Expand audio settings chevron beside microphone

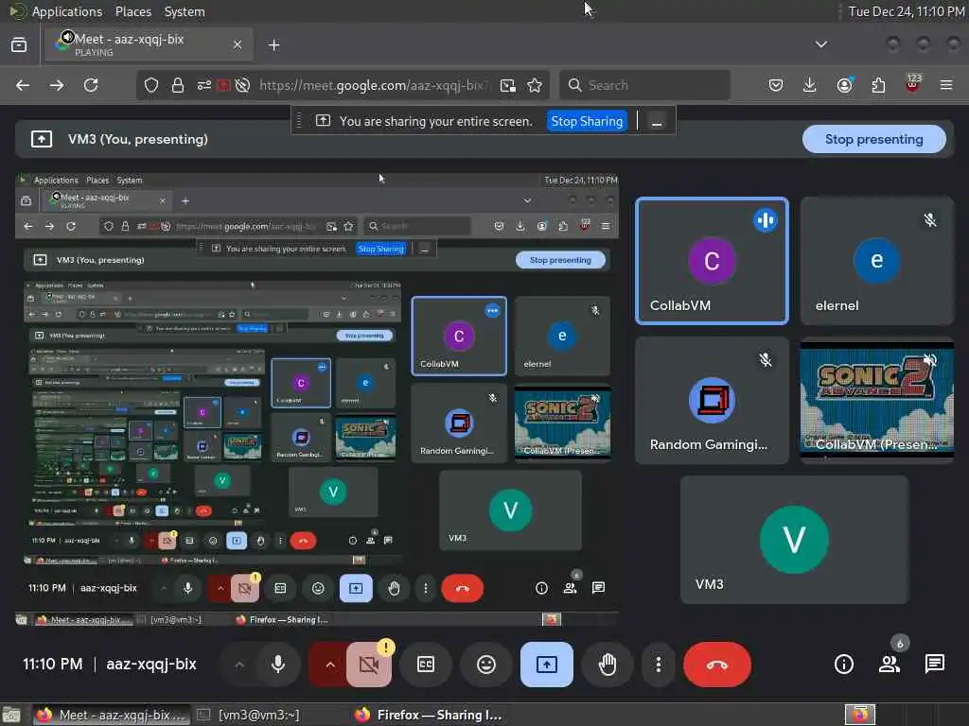(239, 665)
